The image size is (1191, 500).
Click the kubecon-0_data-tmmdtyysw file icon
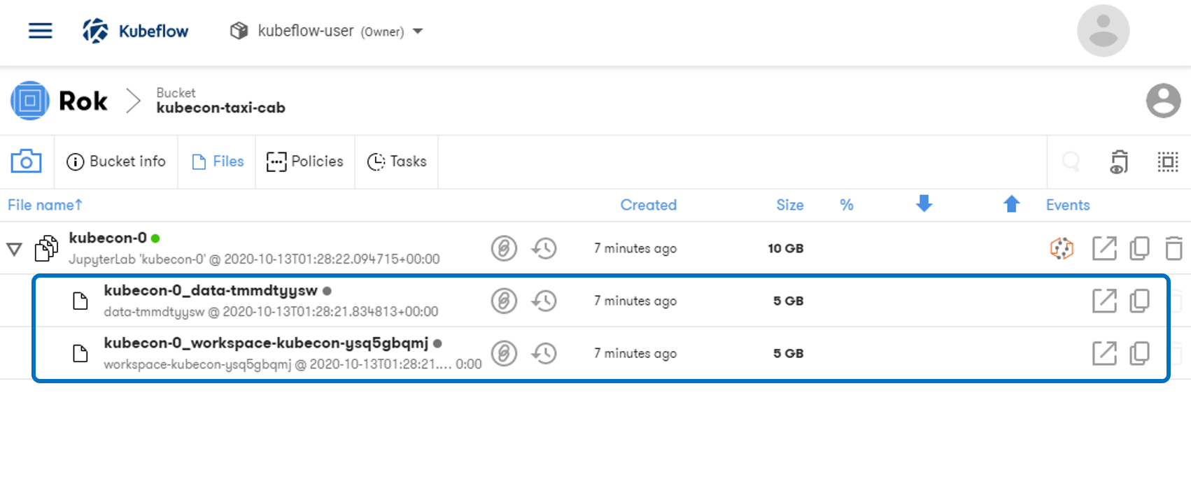pyautogui.click(x=80, y=301)
